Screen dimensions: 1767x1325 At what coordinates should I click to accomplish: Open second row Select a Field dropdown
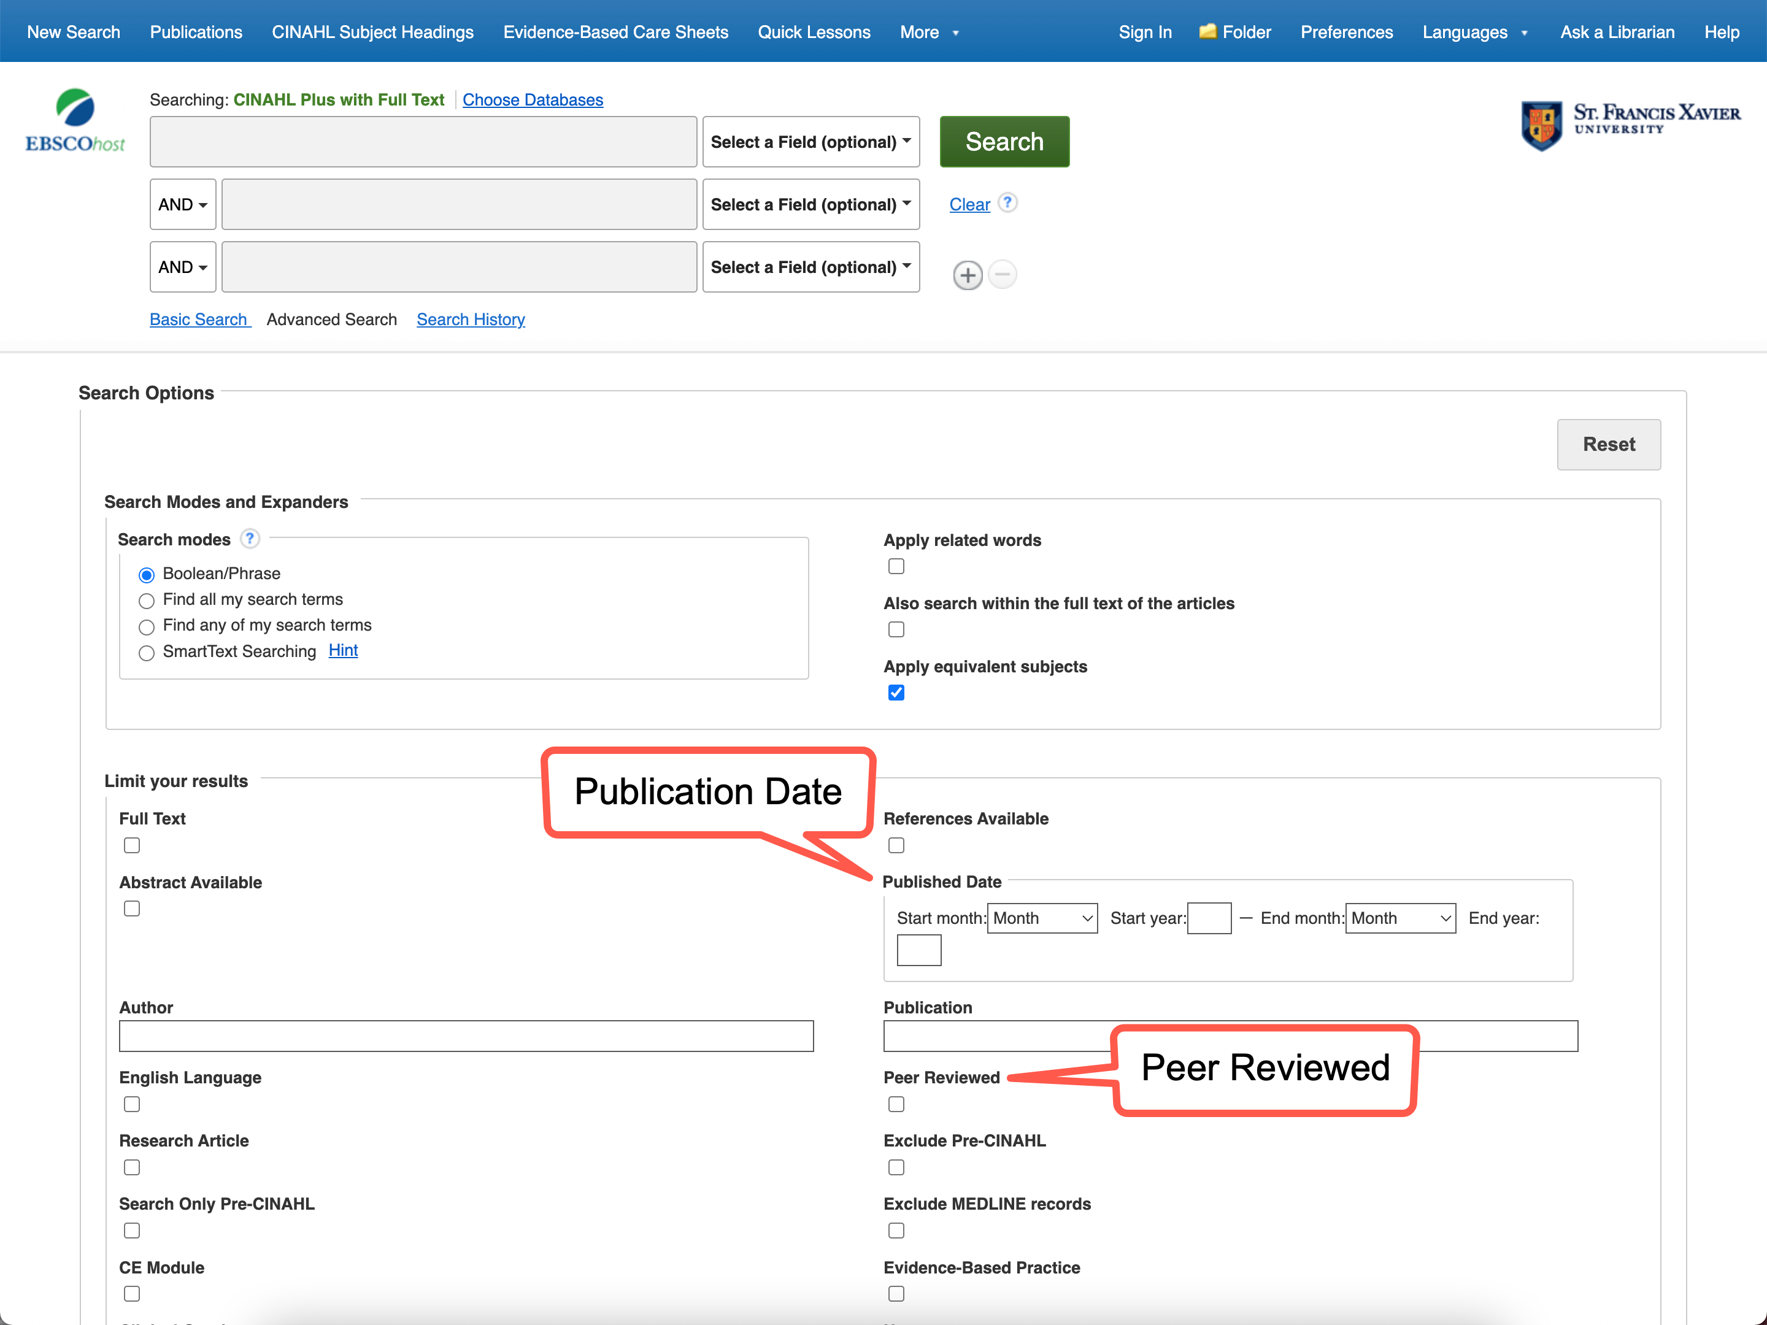811,204
